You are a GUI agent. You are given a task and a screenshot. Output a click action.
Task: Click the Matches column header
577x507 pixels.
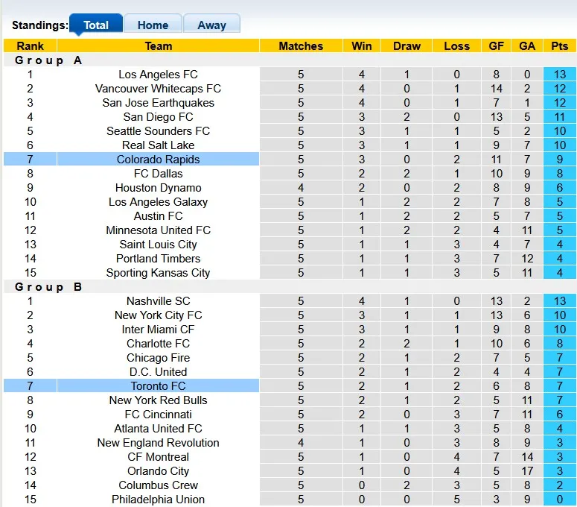(301, 45)
